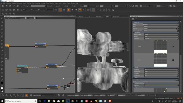Click the second document icon in top toolbar
Viewport: 183px width, 103px height.
coord(7,6)
